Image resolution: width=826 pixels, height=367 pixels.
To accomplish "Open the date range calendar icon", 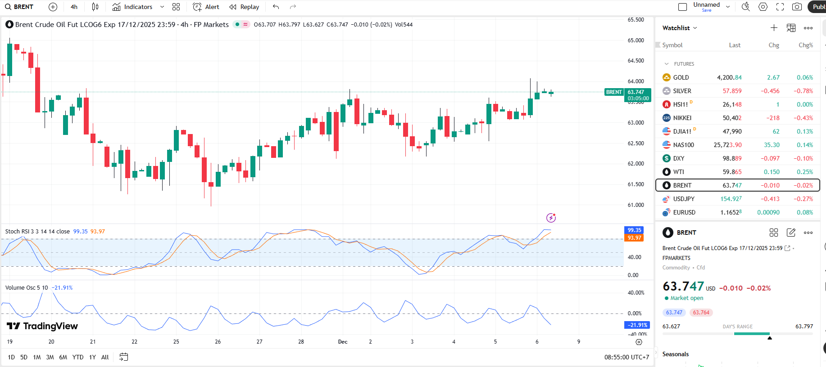I will click(x=123, y=357).
